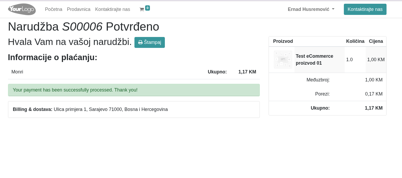The image size is (402, 178).
Task: Select the Test eCommerce proizvod 01 link
Action: coord(314,60)
